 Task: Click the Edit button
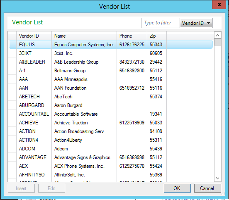point(51,188)
